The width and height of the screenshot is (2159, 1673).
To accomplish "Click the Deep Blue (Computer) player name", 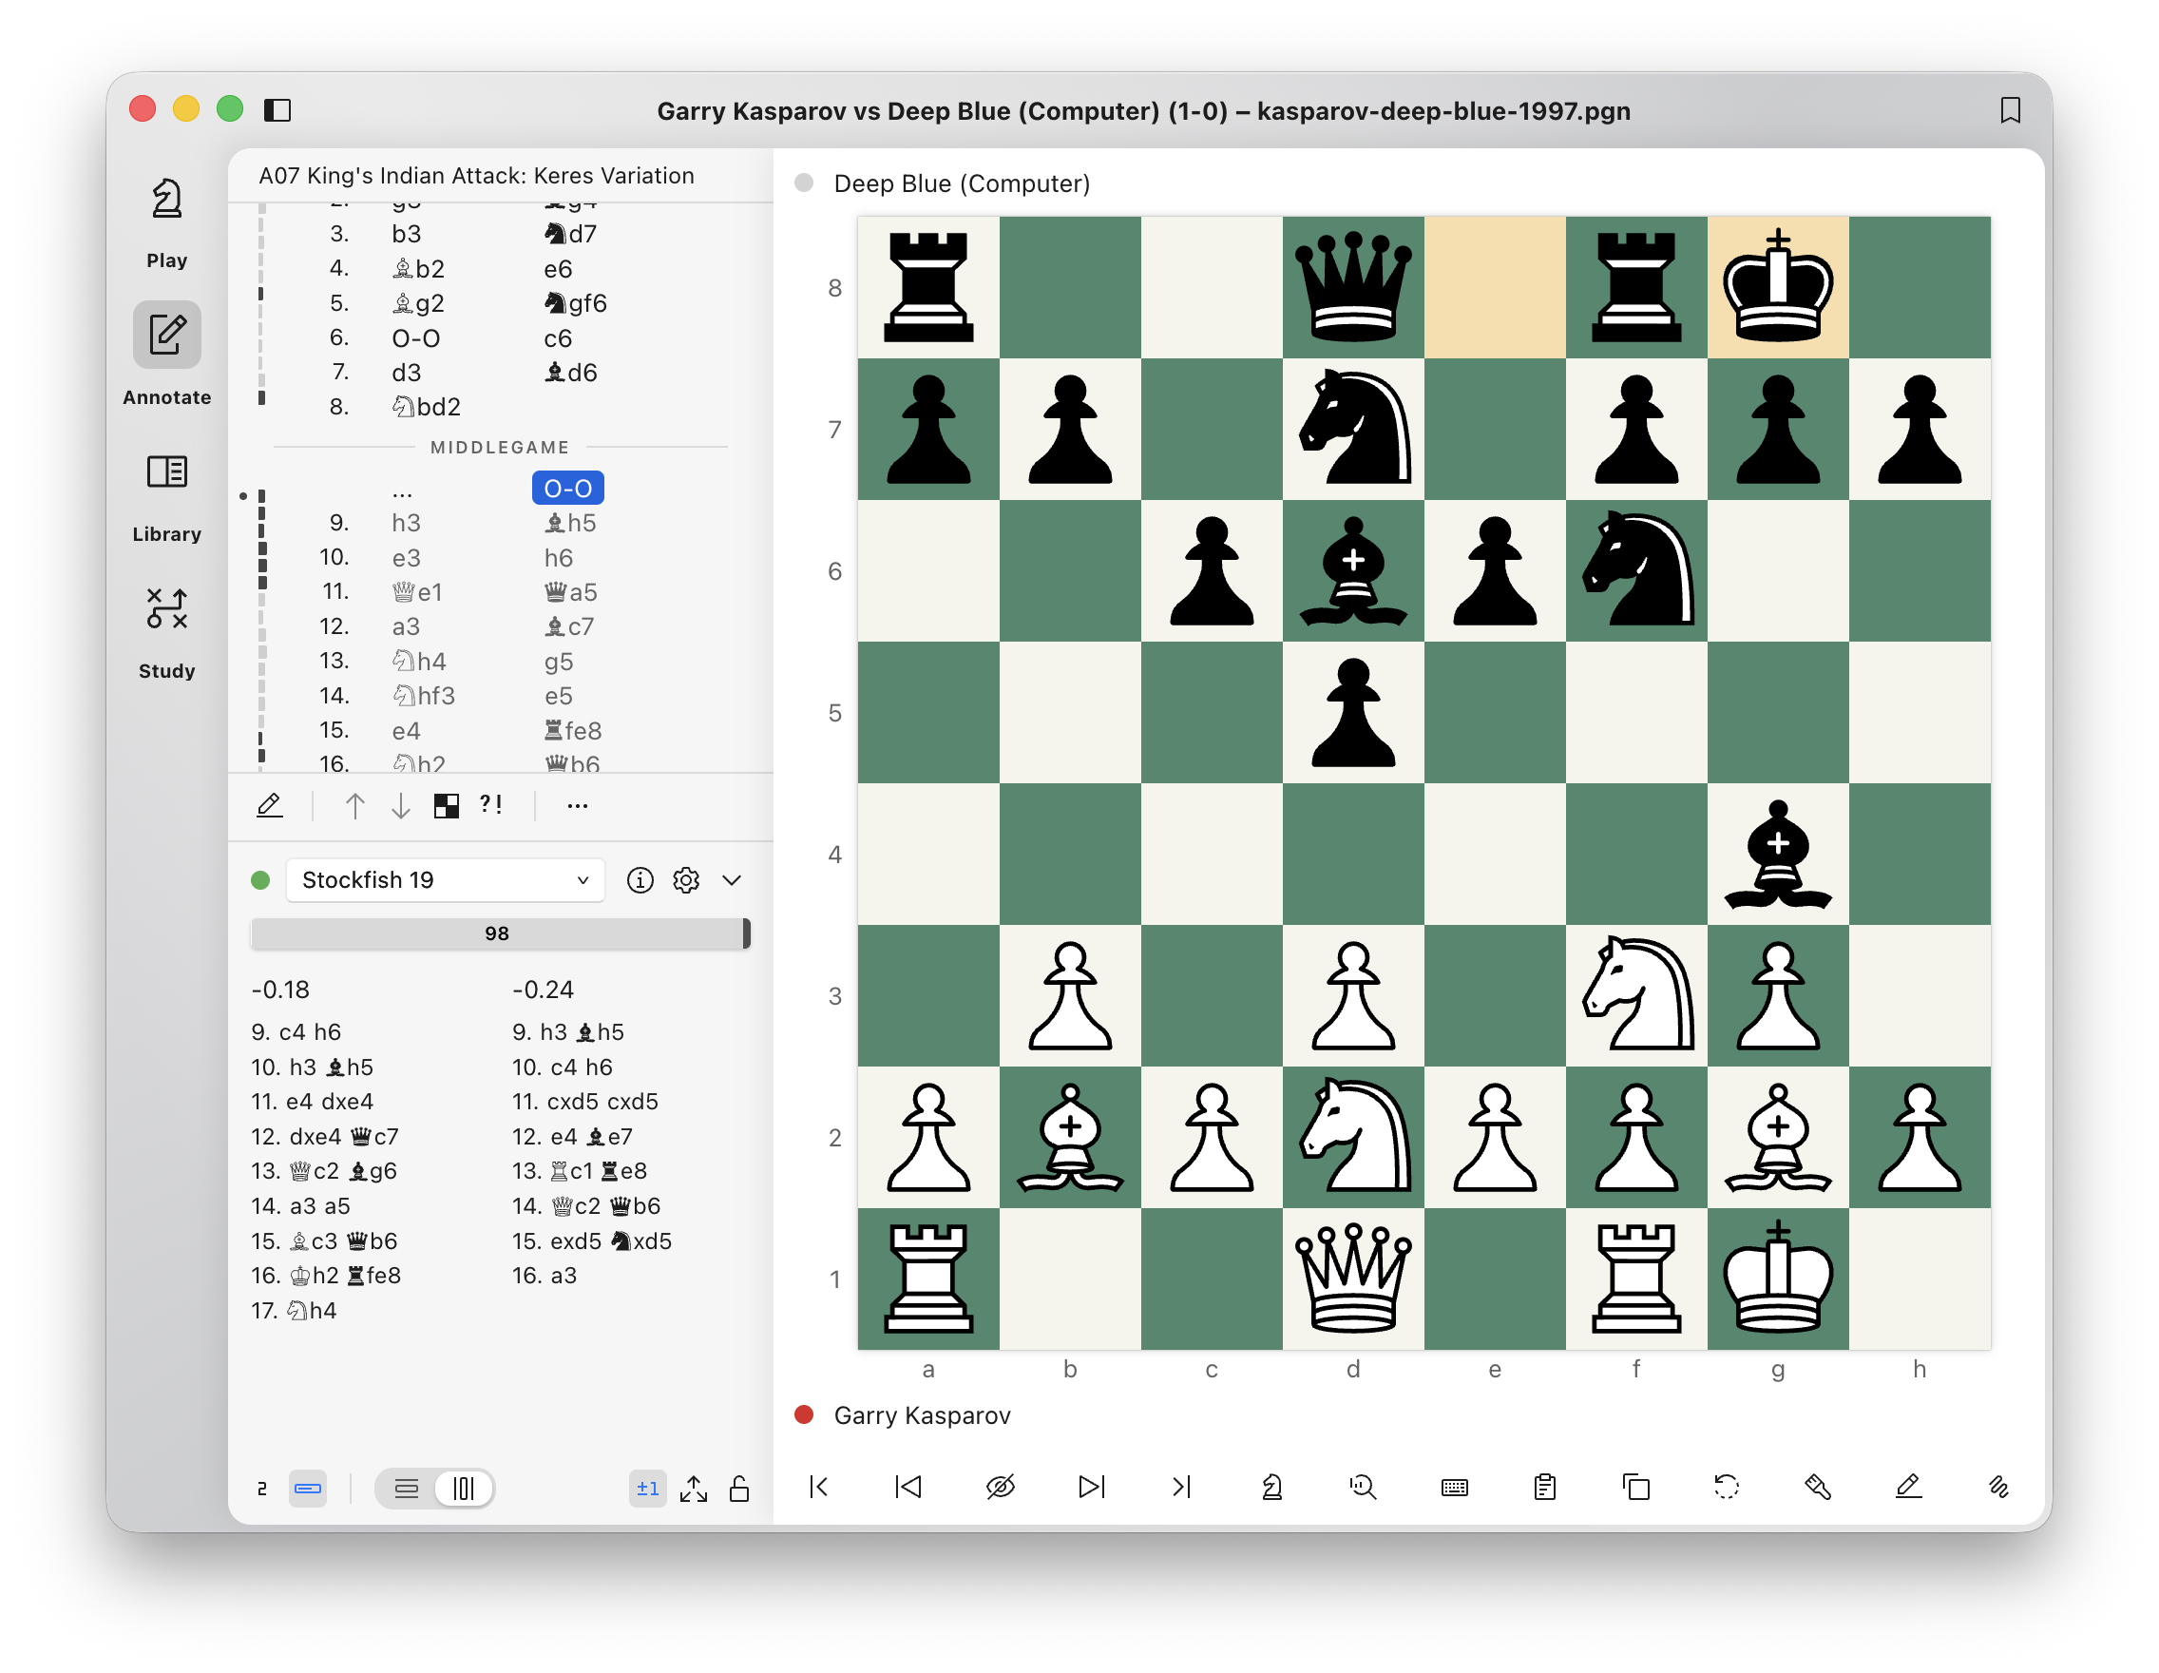I will (962, 183).
